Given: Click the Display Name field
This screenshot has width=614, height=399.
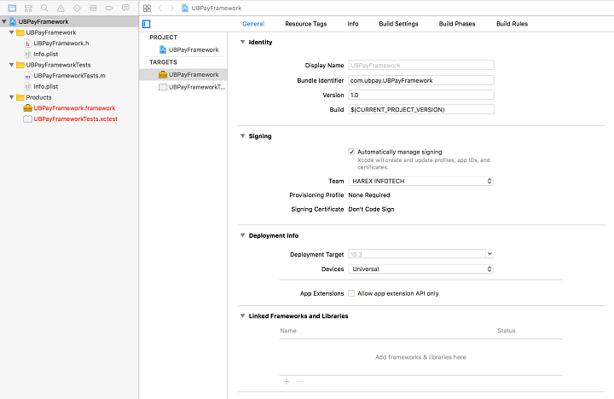Looking at the screenshot, I should pos(421,66).
